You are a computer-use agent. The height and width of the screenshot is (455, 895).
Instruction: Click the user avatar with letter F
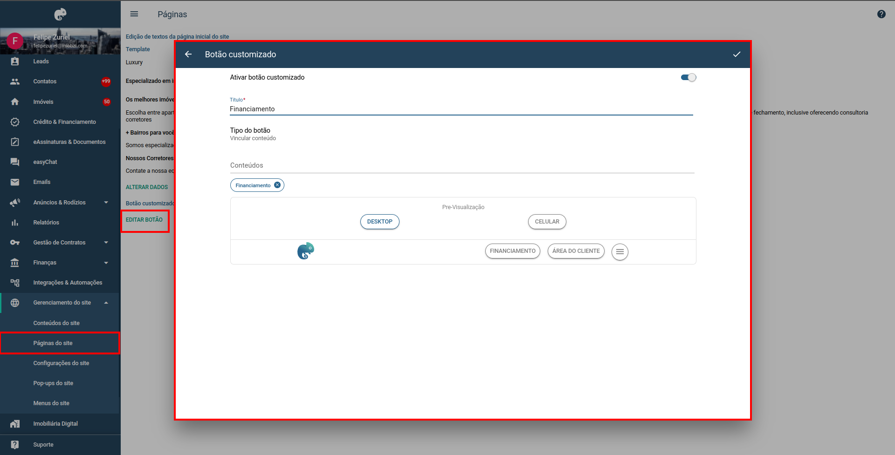15,41
